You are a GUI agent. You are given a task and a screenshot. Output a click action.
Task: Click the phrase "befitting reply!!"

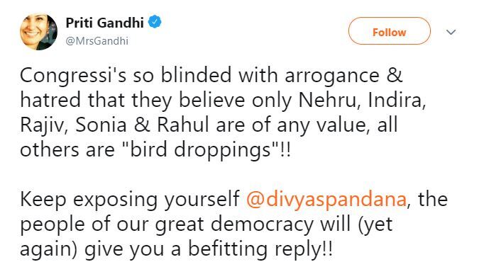260,249
